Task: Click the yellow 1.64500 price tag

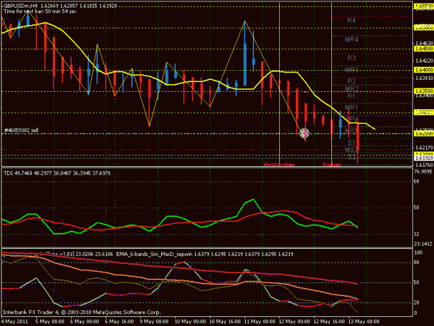Action: point(424,49)
